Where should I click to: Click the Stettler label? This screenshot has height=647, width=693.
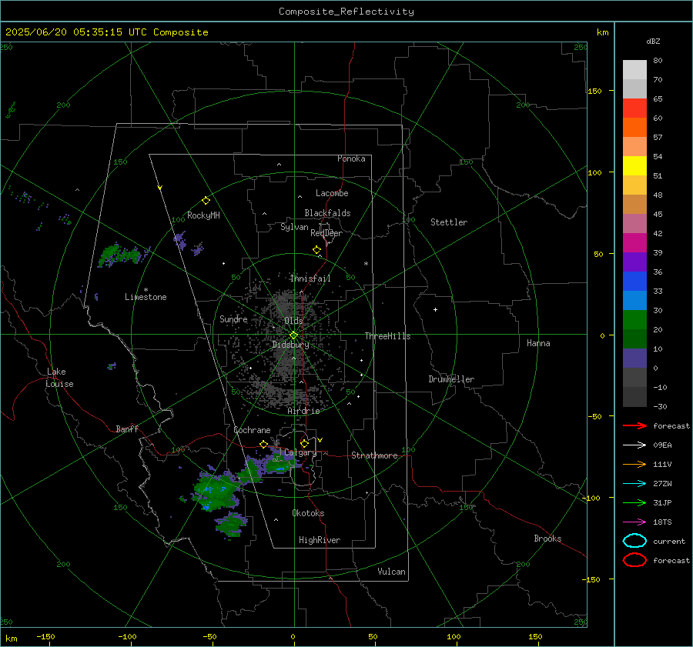tap(449, 222)
